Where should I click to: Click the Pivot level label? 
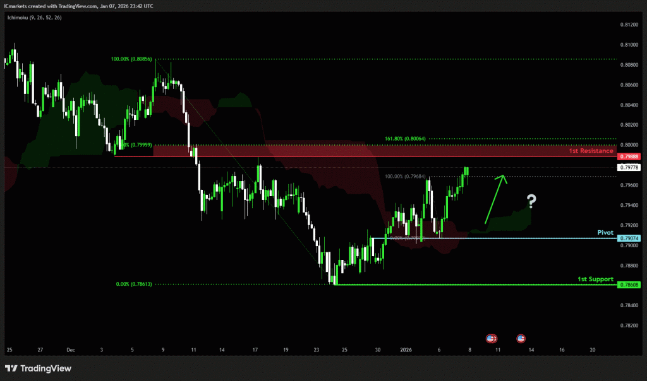tap(605, 232)
